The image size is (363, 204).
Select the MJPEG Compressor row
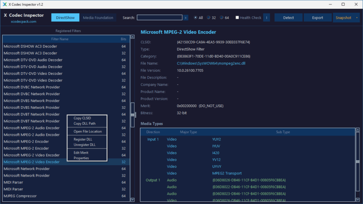[66, 196]
